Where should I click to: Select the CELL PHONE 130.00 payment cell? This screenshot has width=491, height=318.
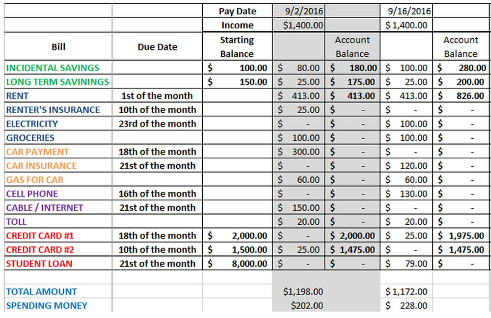tap(406, 194)
